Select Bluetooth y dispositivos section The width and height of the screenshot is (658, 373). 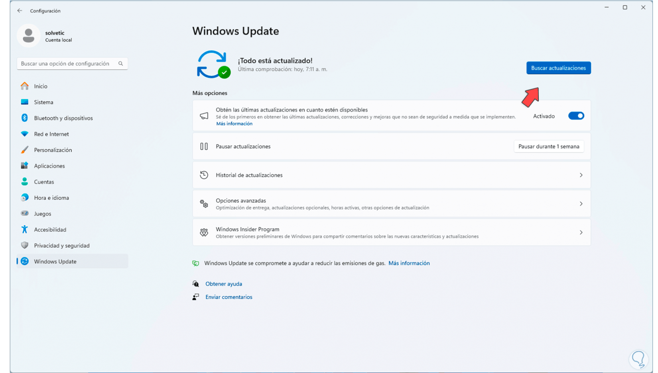click(x=72, y=118)
